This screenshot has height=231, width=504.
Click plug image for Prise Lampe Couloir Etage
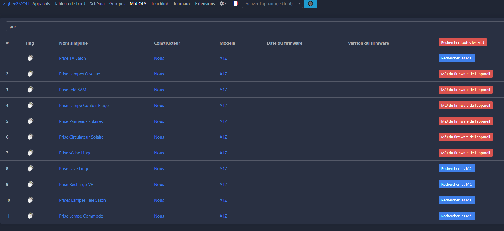[30, 105]
